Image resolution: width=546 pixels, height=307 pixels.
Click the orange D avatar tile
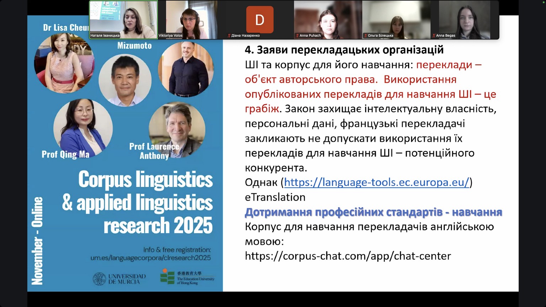[259, 20]
